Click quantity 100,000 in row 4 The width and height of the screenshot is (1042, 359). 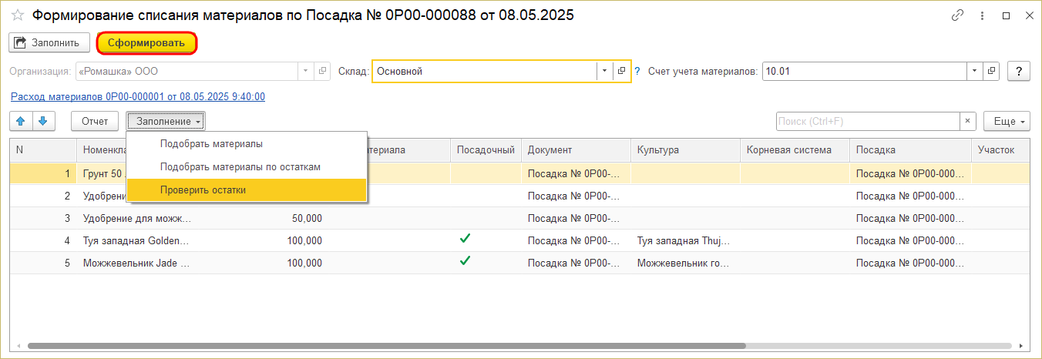click(304, 240)
